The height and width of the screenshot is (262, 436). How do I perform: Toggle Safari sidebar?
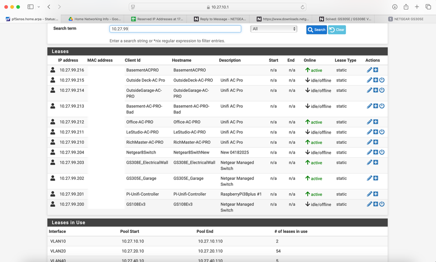31,7
